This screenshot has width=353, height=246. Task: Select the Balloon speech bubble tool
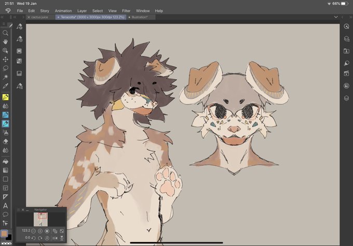point(5,214)
